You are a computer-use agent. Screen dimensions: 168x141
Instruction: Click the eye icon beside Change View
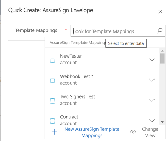tap(133, 132)
